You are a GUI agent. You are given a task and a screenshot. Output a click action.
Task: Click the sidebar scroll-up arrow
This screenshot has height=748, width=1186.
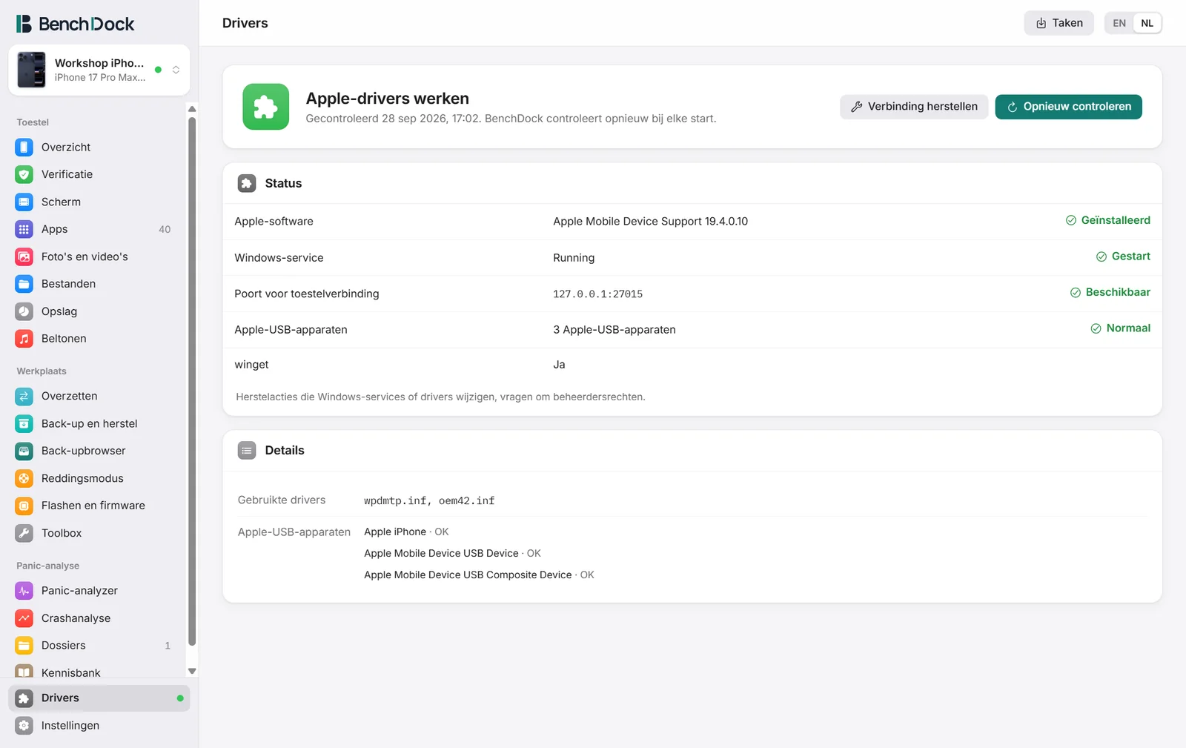(x=192, y=109)
